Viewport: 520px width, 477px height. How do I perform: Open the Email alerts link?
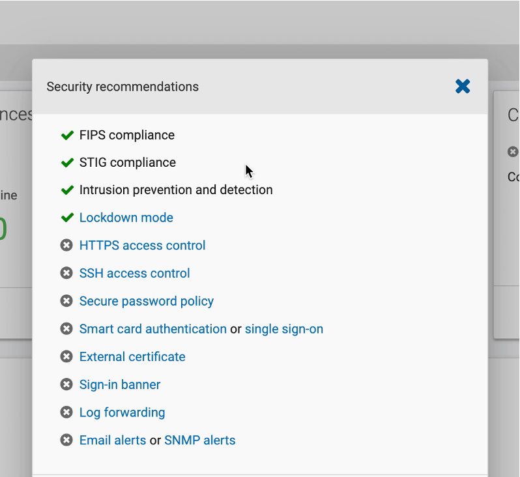113,441
